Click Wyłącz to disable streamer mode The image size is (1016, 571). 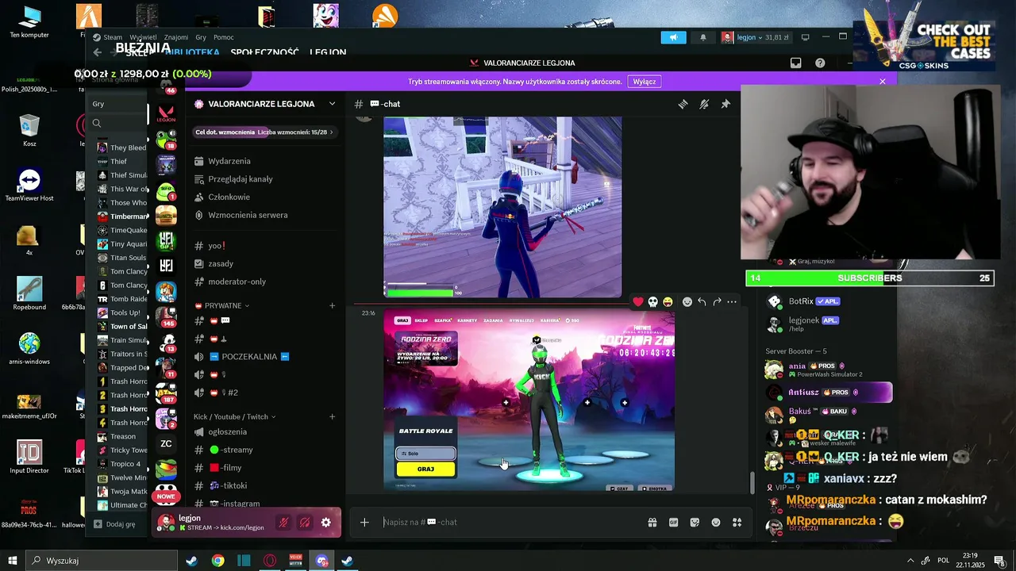click(x=644, y=82)
